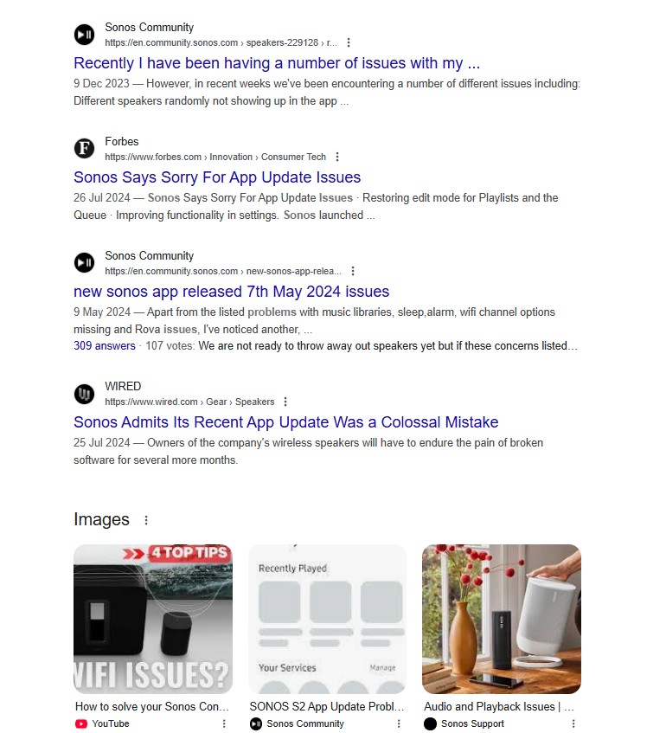Open the 'Sonos Says Sorry For App Update Issues' link

pos(217,177)
